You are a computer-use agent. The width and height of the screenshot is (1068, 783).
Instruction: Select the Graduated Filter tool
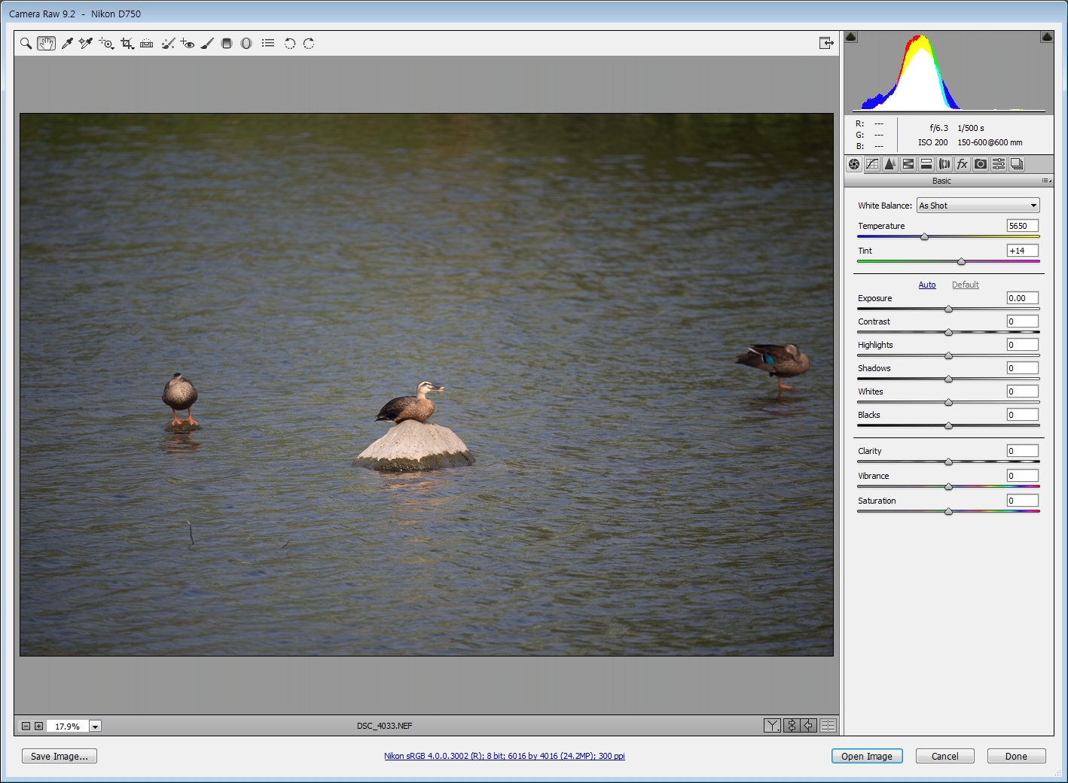pos(227,44)
